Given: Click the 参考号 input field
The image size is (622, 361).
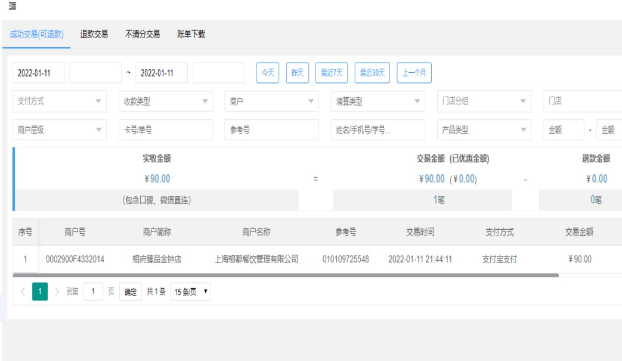Looking at the screenshot, I should (272, 130).
